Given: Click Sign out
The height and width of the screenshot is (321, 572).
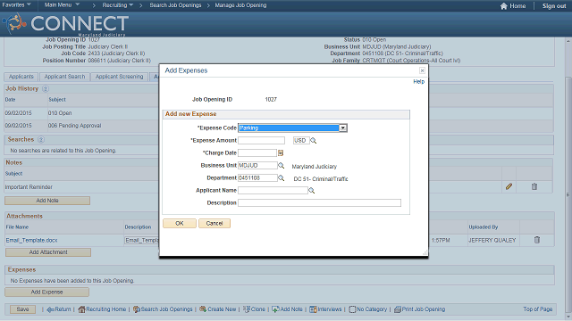Looking at the screenshot, I should coord(554,6).
